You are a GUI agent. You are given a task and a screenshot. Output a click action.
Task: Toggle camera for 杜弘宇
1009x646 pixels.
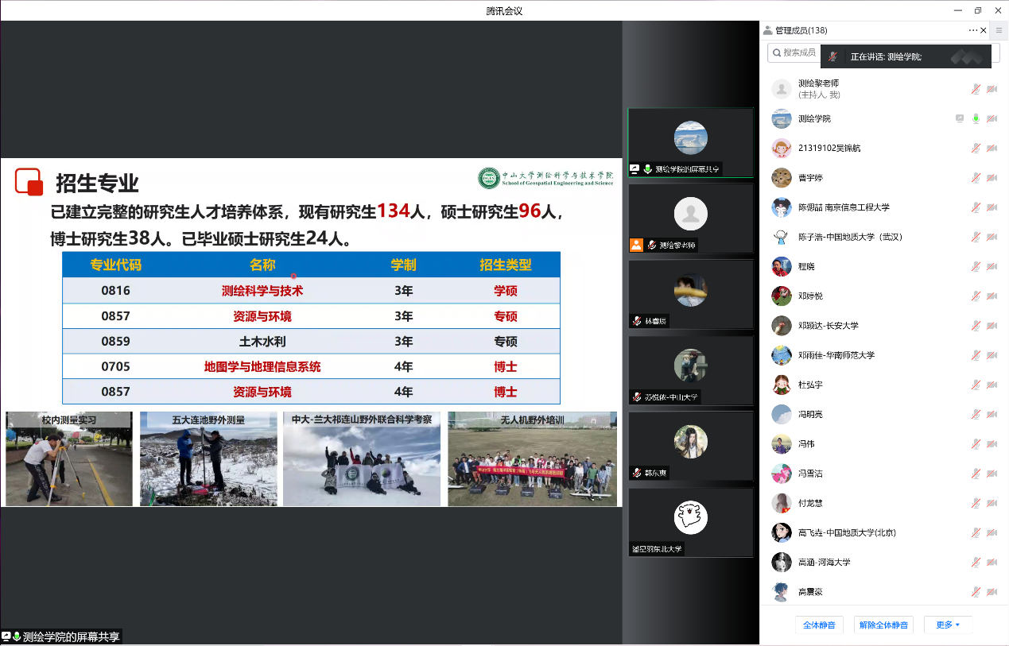pos(992,385)
